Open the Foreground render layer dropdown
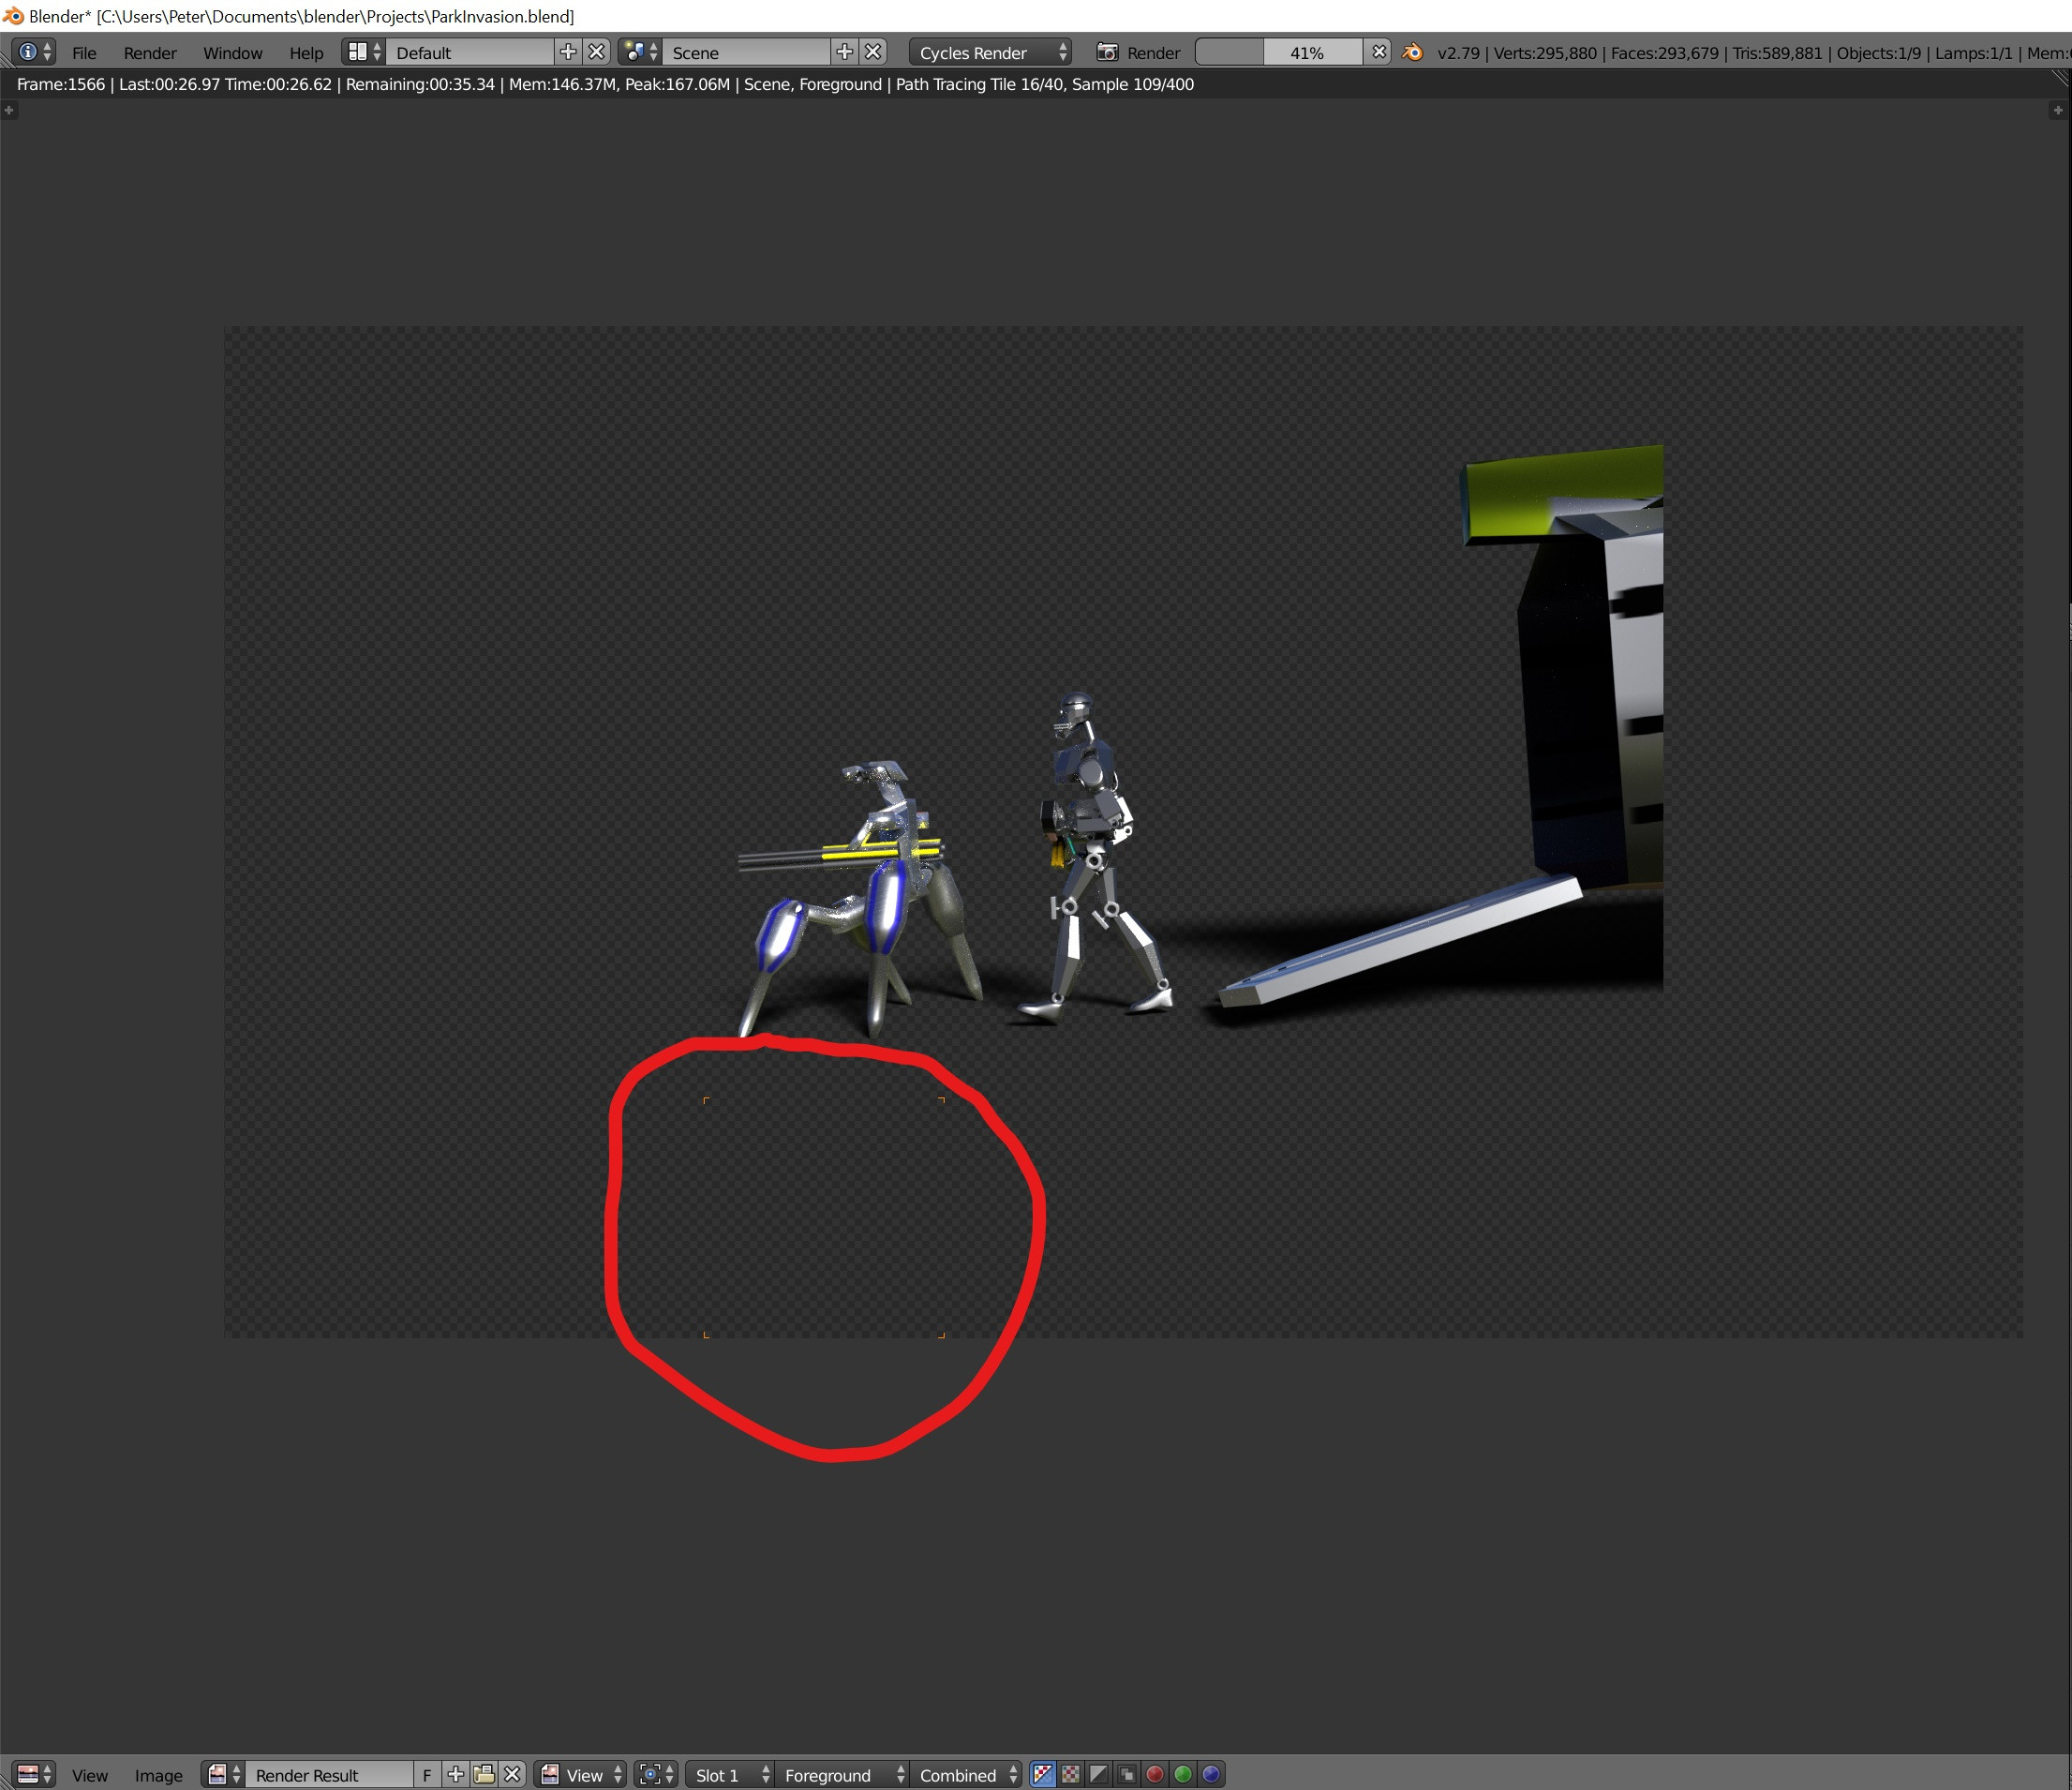 (x=842, y=1774)
